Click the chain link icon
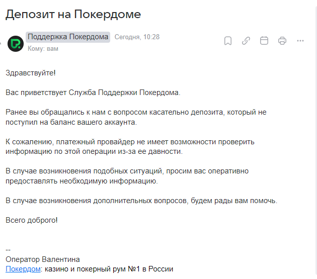The image size is (317, 279). (246, 41)
